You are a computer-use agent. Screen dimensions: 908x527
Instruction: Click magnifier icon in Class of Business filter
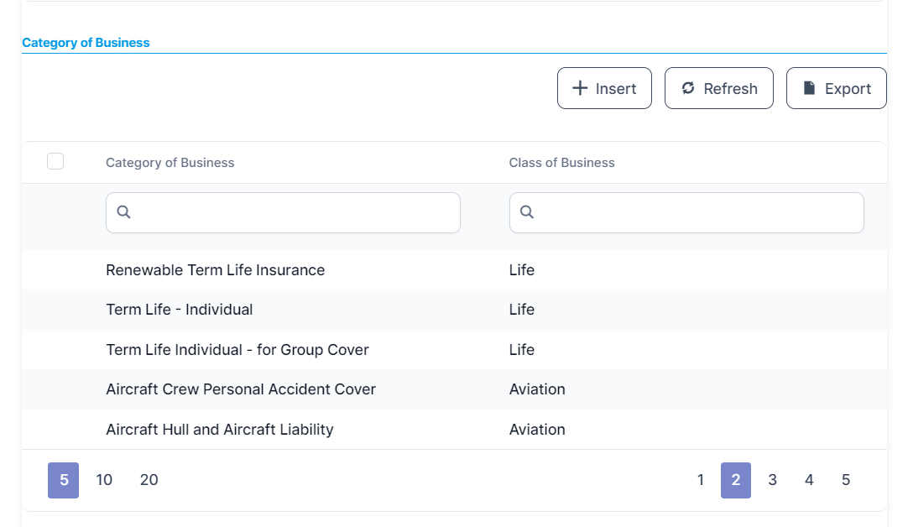[527, 212]
